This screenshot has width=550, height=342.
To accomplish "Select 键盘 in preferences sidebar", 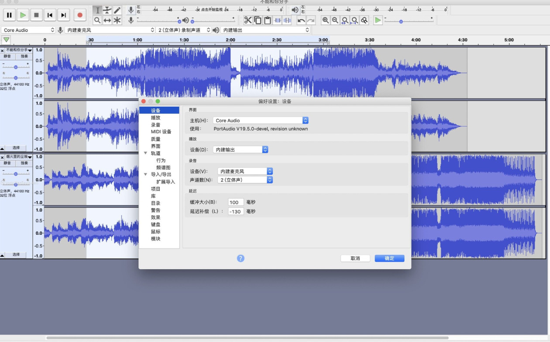I will pos(155,224).
